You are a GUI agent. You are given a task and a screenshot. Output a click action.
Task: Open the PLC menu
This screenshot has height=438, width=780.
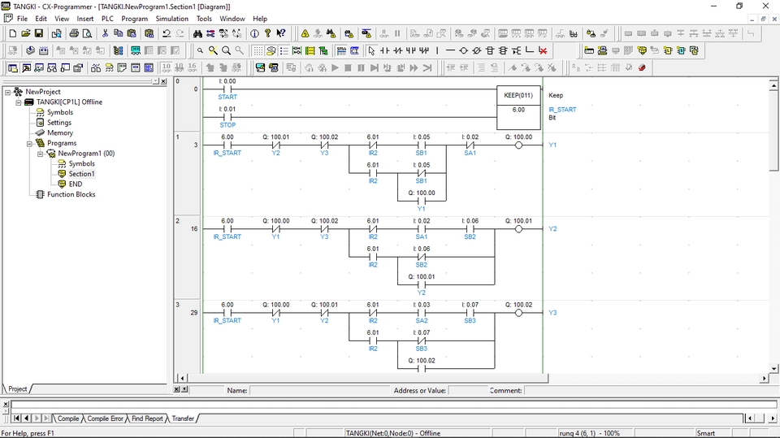(107, 19)
